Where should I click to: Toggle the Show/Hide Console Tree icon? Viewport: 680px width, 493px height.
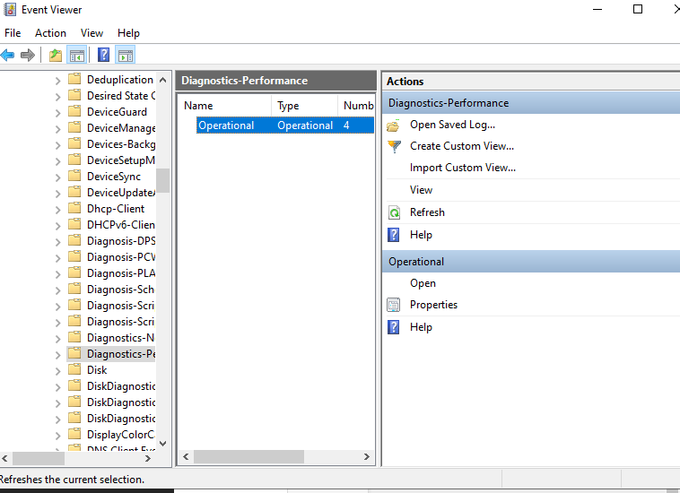(77, 55)
